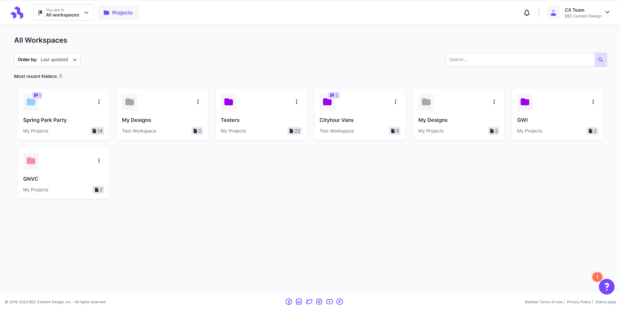Open GNVC folder options menu
The image size is (620, 310).
tap(99, 161)
